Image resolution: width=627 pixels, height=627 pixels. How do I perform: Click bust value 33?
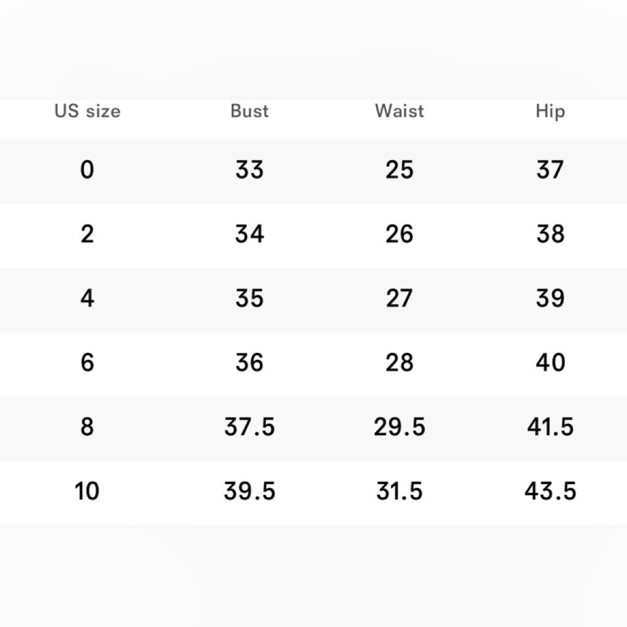click(250, 169)
